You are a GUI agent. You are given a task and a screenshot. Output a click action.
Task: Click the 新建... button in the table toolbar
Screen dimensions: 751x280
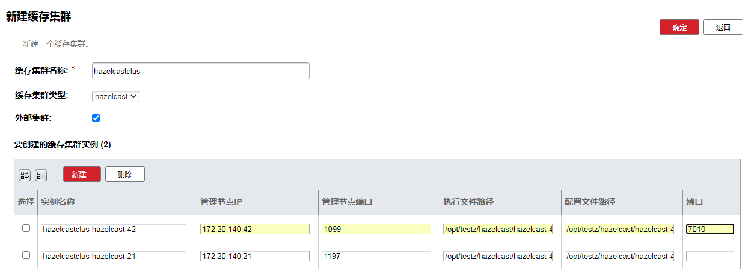pyautogui.click(x=82, y=174)
